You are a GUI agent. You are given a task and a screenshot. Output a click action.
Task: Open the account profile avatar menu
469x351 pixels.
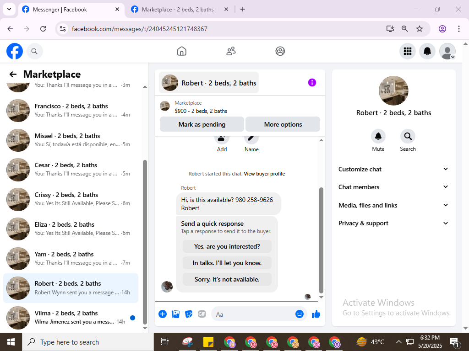click(x=447, y=51)
